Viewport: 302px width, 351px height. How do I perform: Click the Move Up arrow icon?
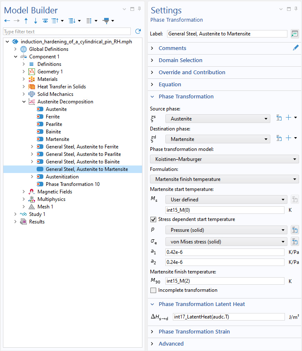[x=26, y=20]
